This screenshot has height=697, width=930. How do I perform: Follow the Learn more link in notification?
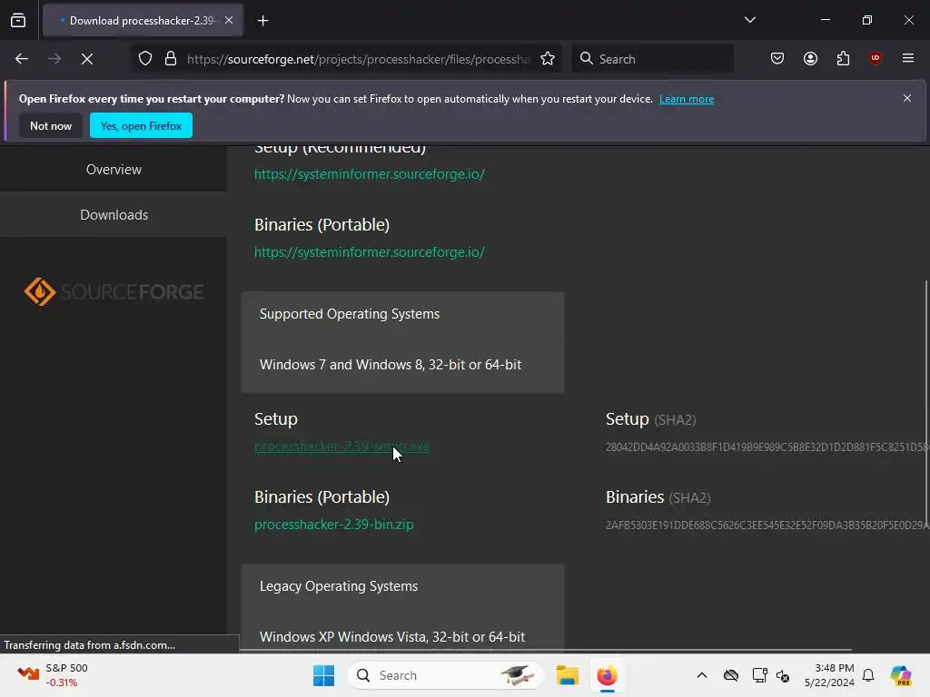tap(687, 99)
